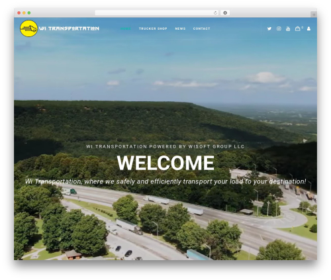Click the browser address bar
This screenshot has height=280, width=331.
157,13
